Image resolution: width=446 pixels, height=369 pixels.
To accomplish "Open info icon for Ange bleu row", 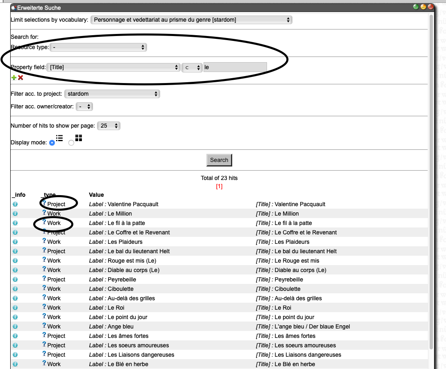I will (x=15, y=326).
